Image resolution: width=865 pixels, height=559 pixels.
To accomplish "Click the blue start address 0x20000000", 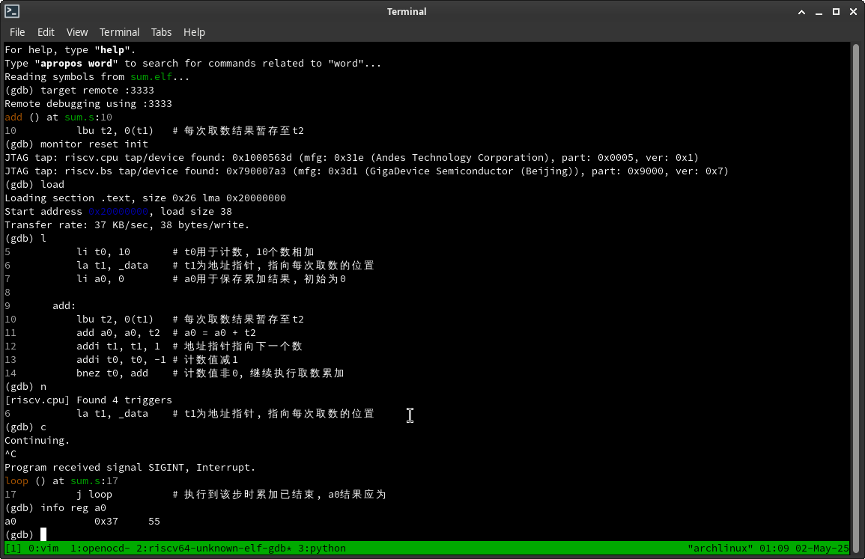I will coord(118,212).
